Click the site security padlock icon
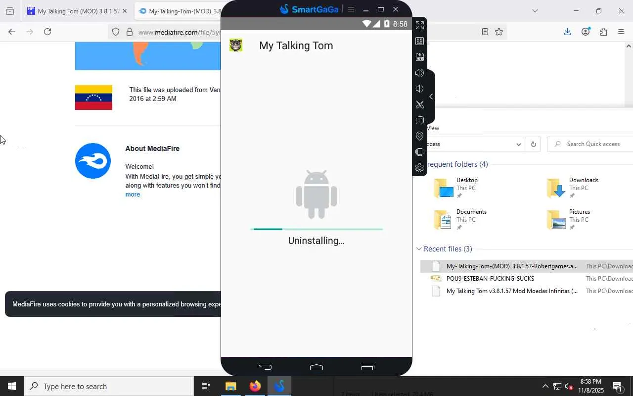Image resolution: width=633 pixels, height=396 pixels. [130, 32]
